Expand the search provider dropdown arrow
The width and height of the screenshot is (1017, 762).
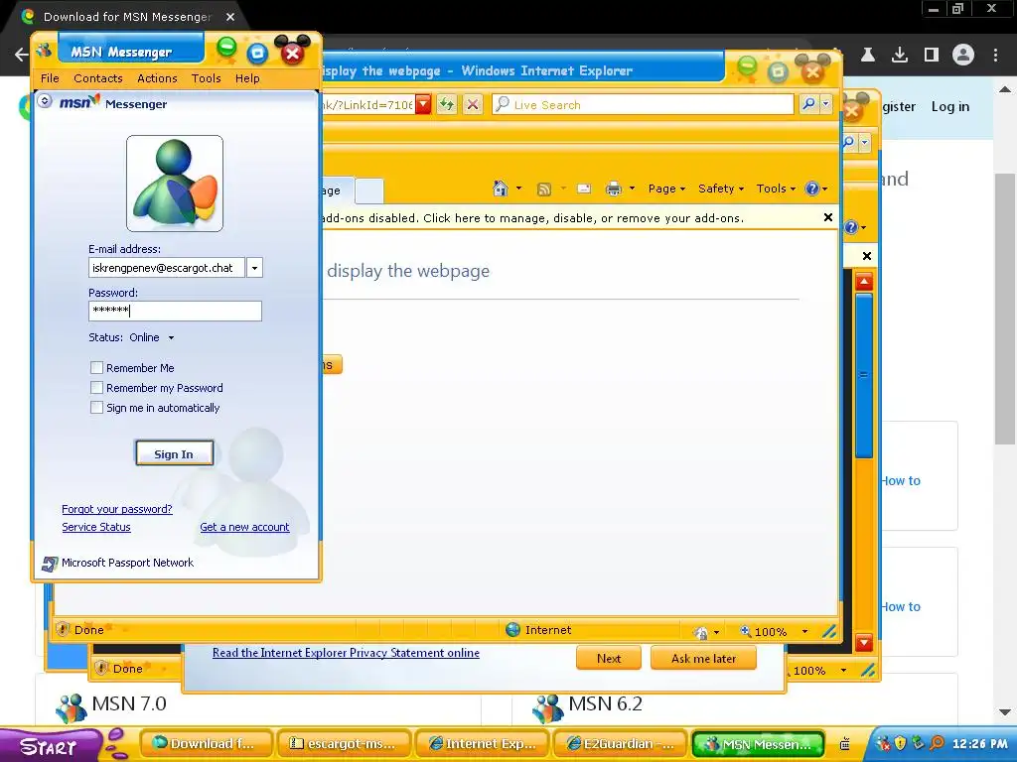click(x=825, y=103)
